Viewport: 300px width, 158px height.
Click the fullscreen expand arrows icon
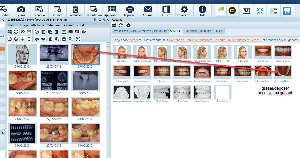tap(78, 39)
